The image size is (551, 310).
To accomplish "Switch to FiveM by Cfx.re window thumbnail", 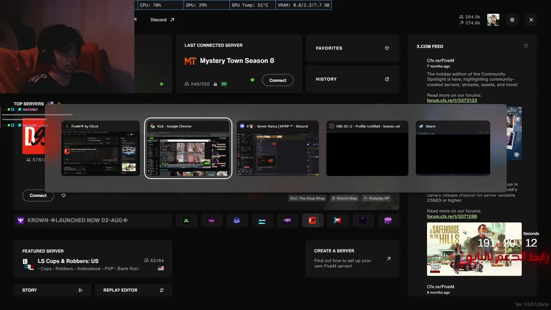I will (x=101, y=148).
